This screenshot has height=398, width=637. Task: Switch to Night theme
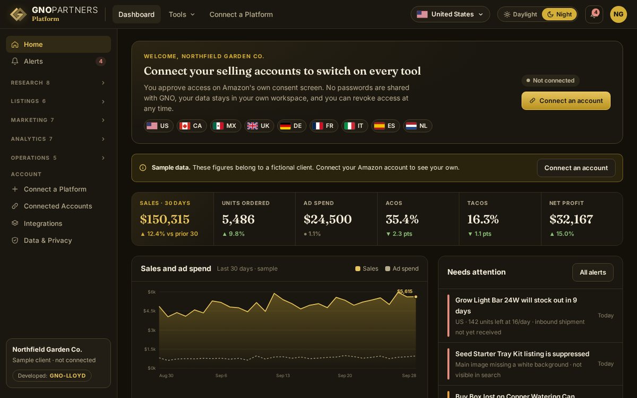click(x=559, y=14)
